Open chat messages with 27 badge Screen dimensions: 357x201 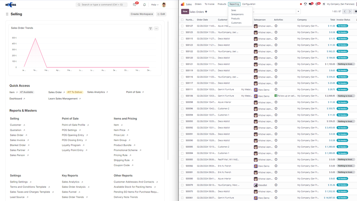click(x=135, y=5)
